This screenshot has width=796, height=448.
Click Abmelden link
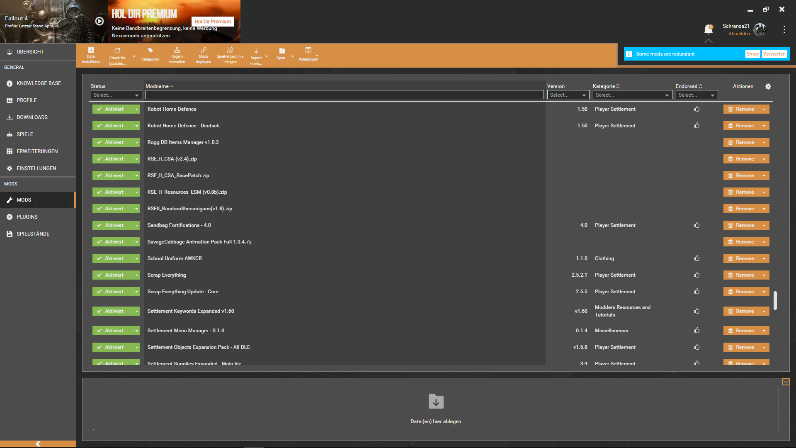coord(739,34)
